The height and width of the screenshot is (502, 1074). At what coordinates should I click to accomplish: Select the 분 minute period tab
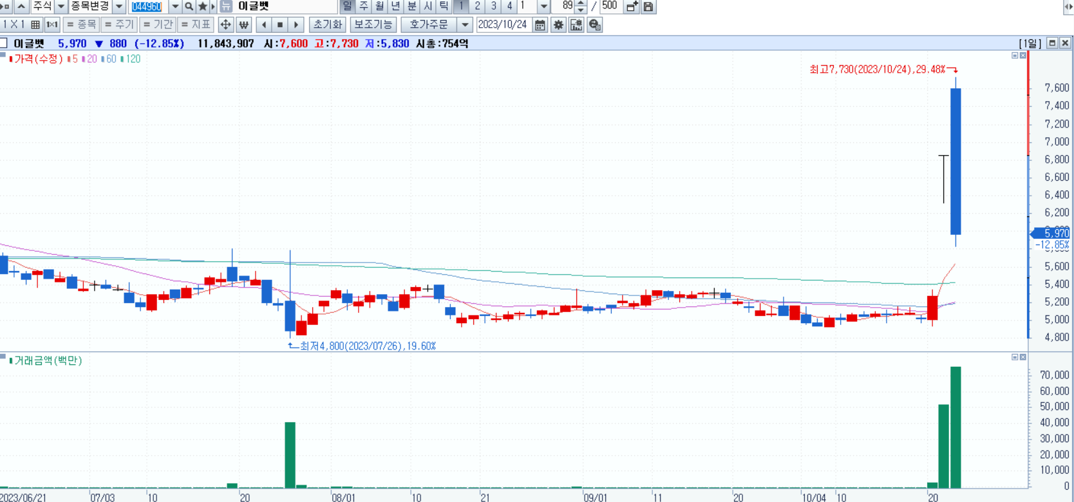(412, 6)
